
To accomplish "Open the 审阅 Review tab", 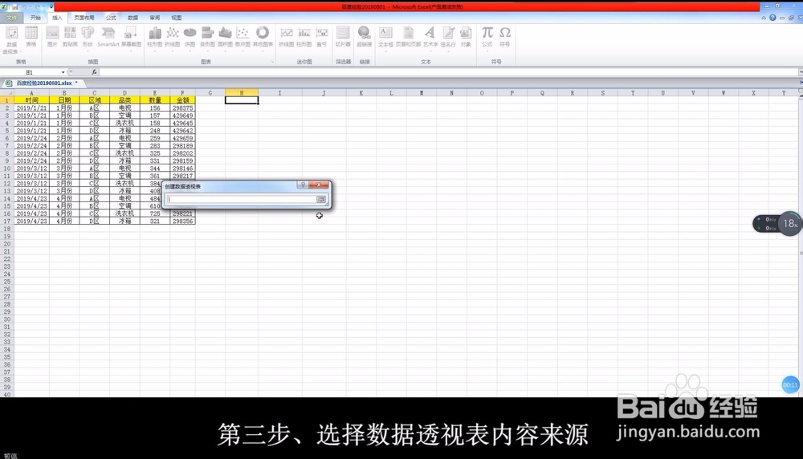I will [x=155, y=18].
